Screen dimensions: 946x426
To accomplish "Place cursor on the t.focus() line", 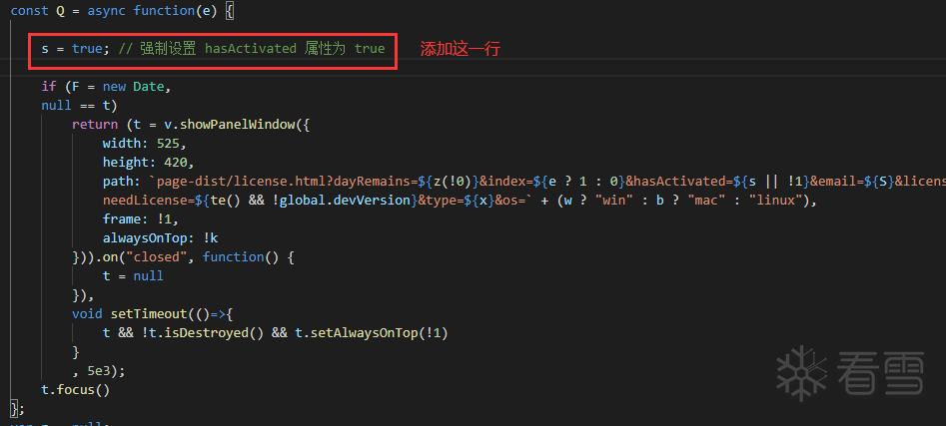I will tap(75, 389).
